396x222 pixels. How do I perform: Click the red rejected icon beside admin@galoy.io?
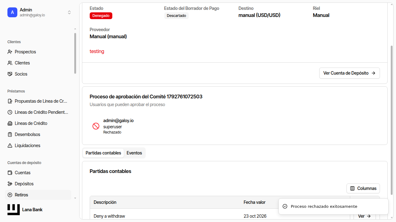[x=96, y=126]
